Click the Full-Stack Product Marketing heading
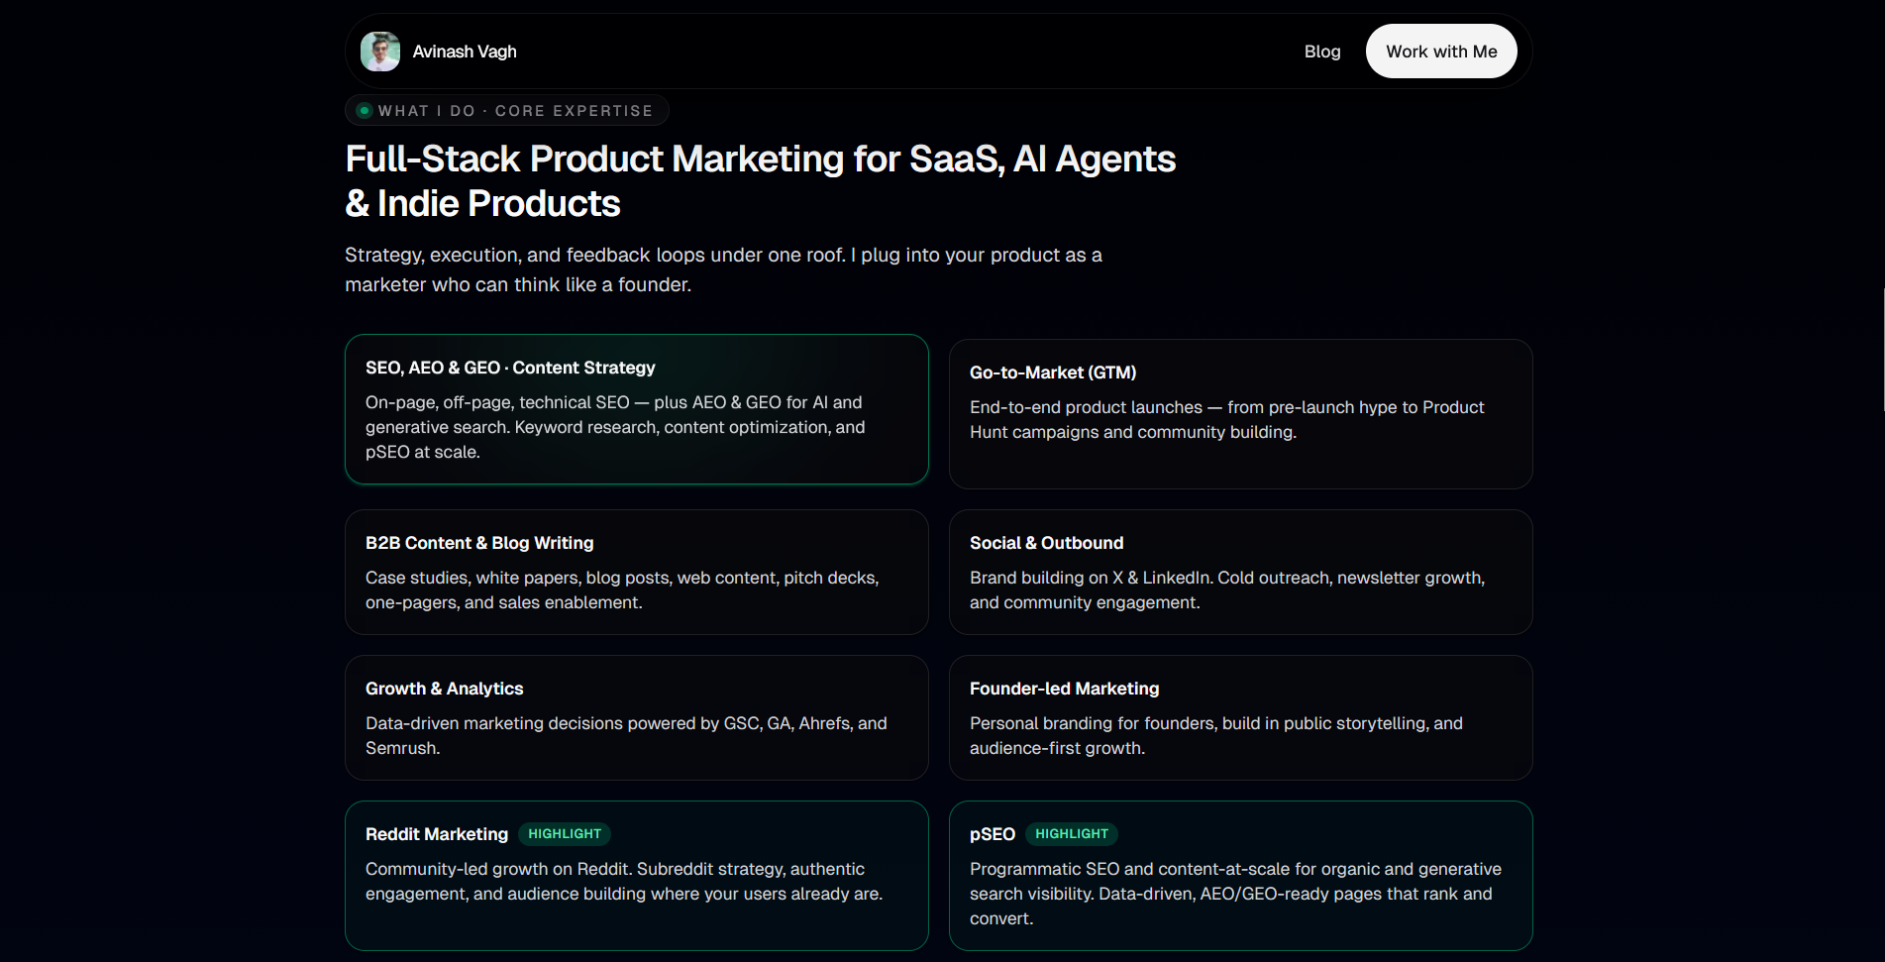Viewport: 1885px width, 962px height. [759, 180]
